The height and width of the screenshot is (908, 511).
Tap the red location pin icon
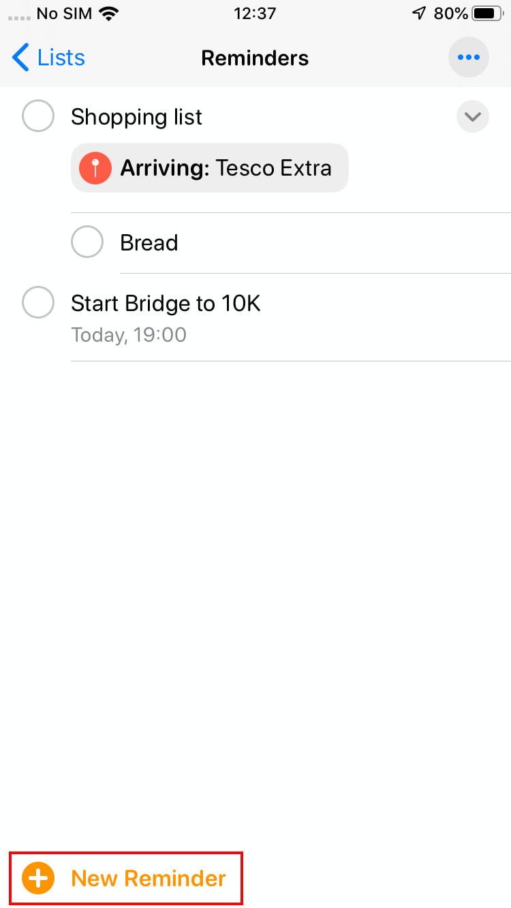coord(95,168)
